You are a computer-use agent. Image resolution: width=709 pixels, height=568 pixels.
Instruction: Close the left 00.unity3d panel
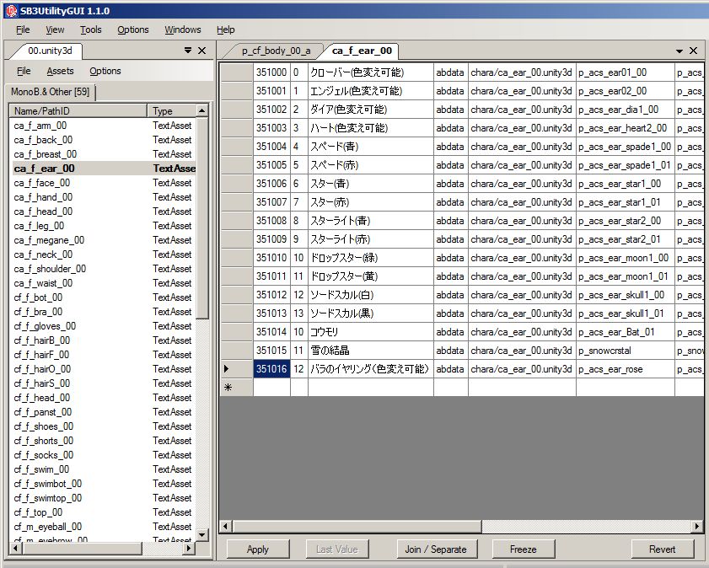[x=201, y=51]
